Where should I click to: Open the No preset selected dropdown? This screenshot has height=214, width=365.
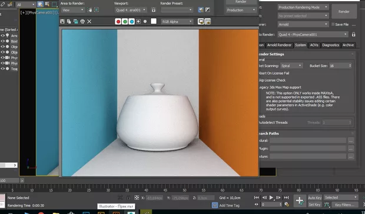click(x=303, y=16)
